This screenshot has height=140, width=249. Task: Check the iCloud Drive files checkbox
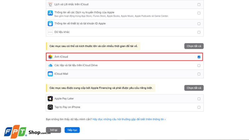[199, 66]
